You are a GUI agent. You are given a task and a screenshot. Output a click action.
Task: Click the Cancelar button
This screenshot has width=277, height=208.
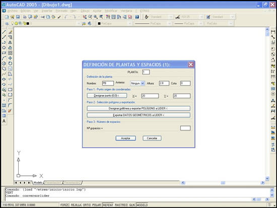click(152, 138)
